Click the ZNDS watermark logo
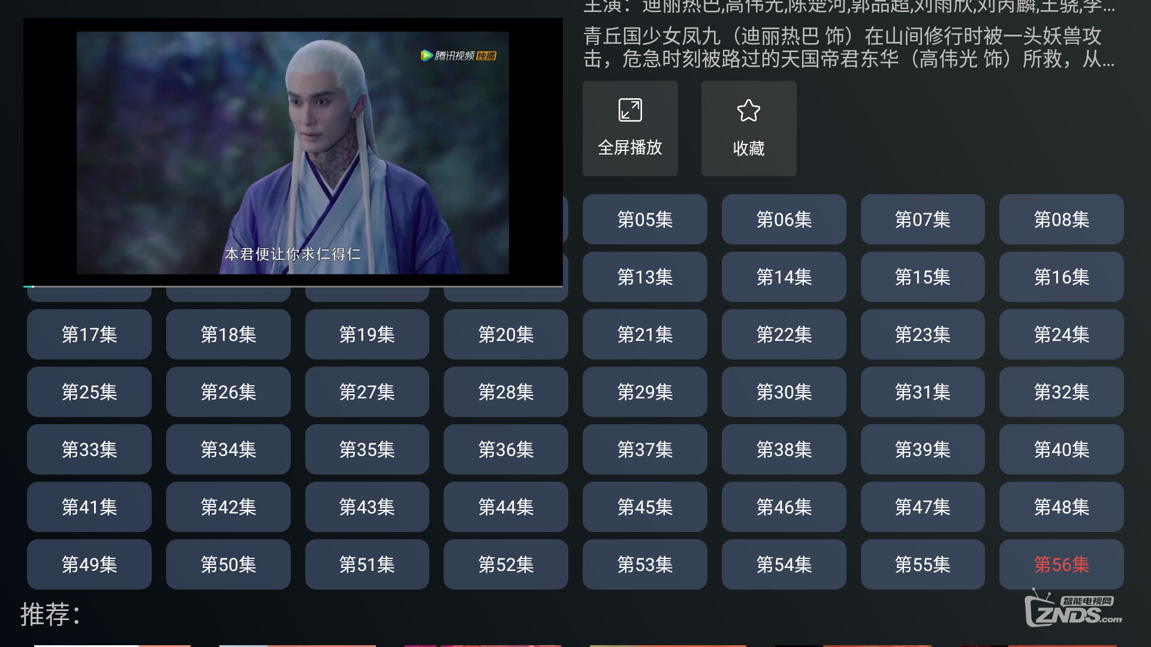The height and width of the screenshot is (647, 1151). click(1073, 609)
